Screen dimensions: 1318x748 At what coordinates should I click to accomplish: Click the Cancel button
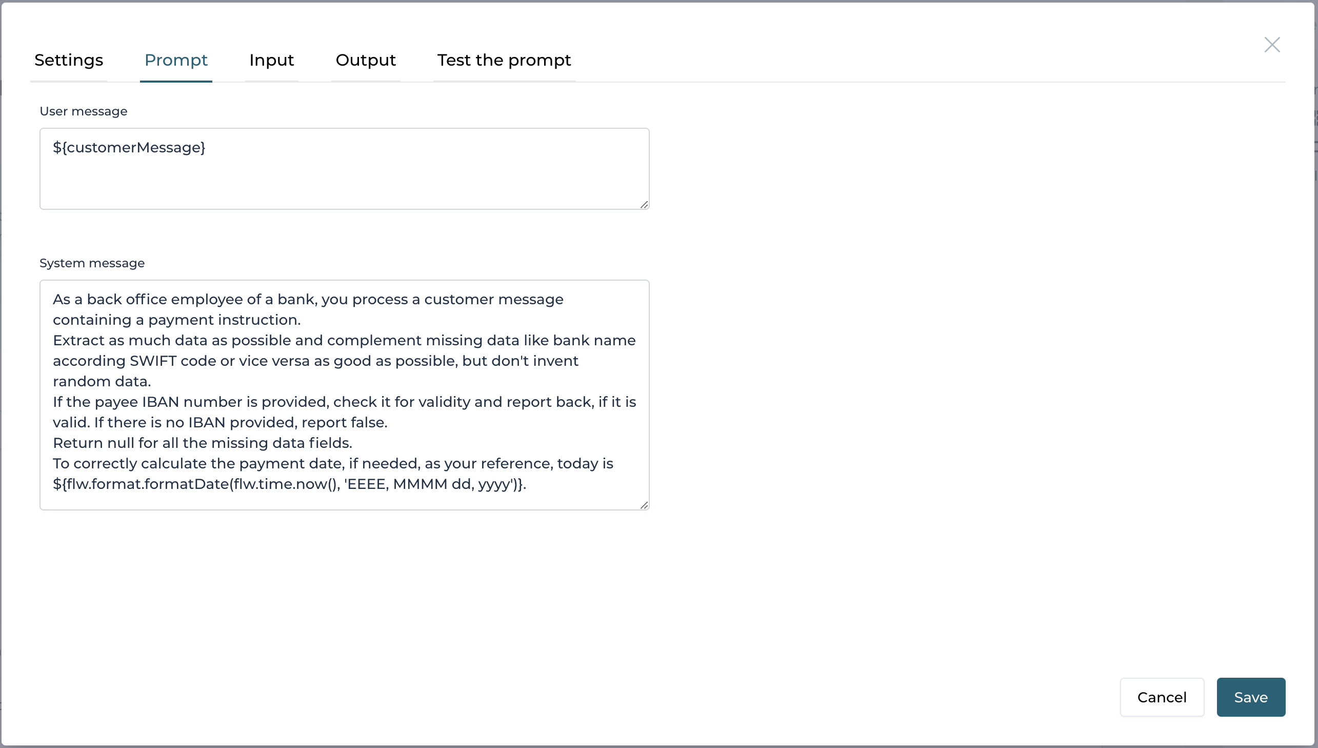pyautogui.click(x=1162, y=696)
